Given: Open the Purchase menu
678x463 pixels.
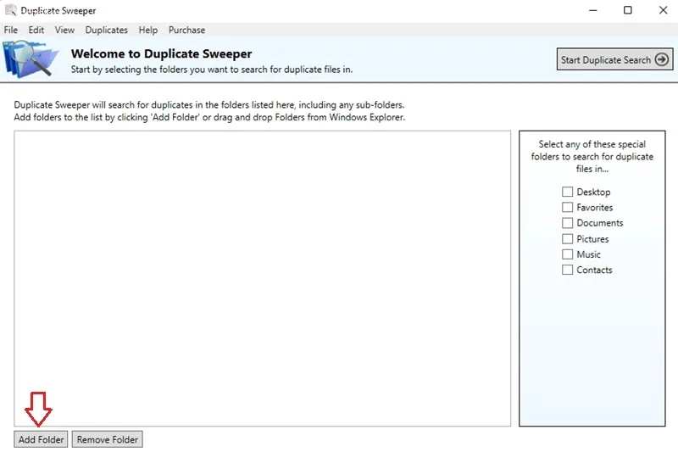Looking at the screenshot, I should tap(186, 30).
